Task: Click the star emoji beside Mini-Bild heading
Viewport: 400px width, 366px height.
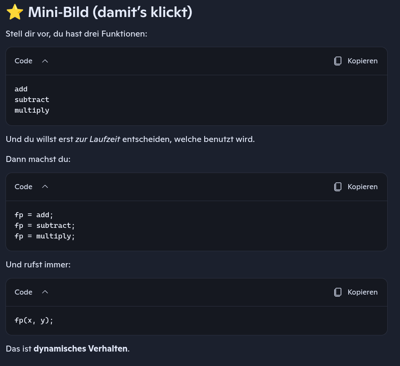Action: tap(15, 12)
